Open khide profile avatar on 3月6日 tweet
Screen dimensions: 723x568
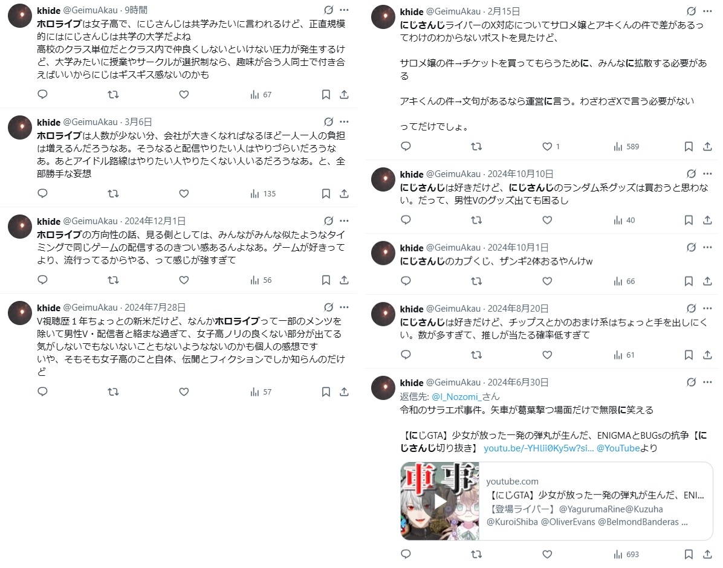click(20, 127)
